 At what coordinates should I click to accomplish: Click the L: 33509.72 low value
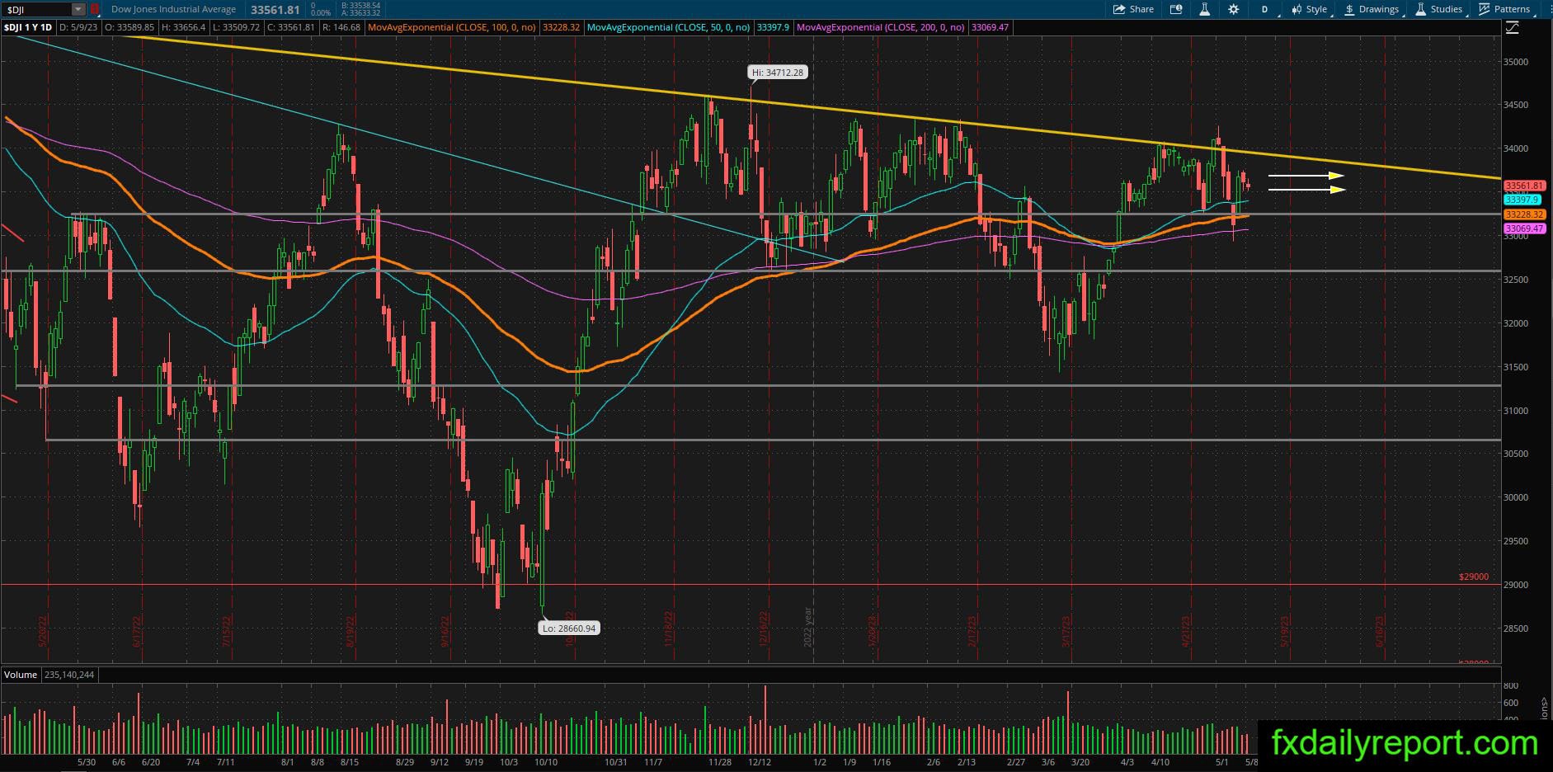point(236,27)
